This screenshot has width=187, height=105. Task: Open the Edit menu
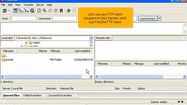tap(10, 5)
